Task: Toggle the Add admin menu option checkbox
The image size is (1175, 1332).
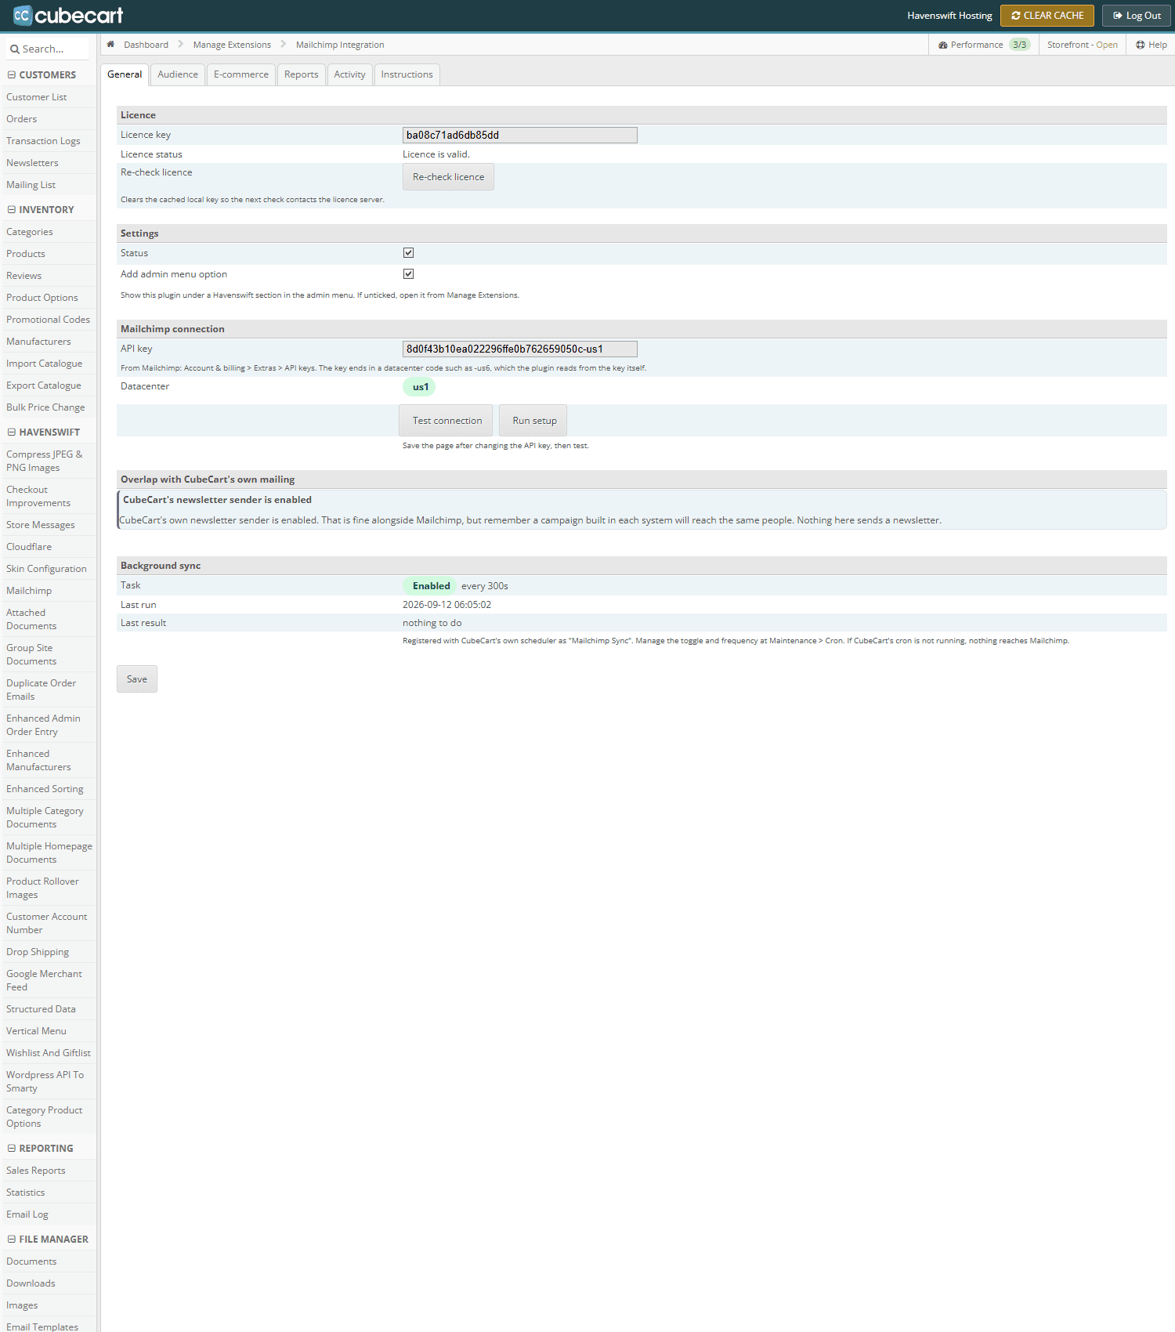Action: click(x=408, y=274)
